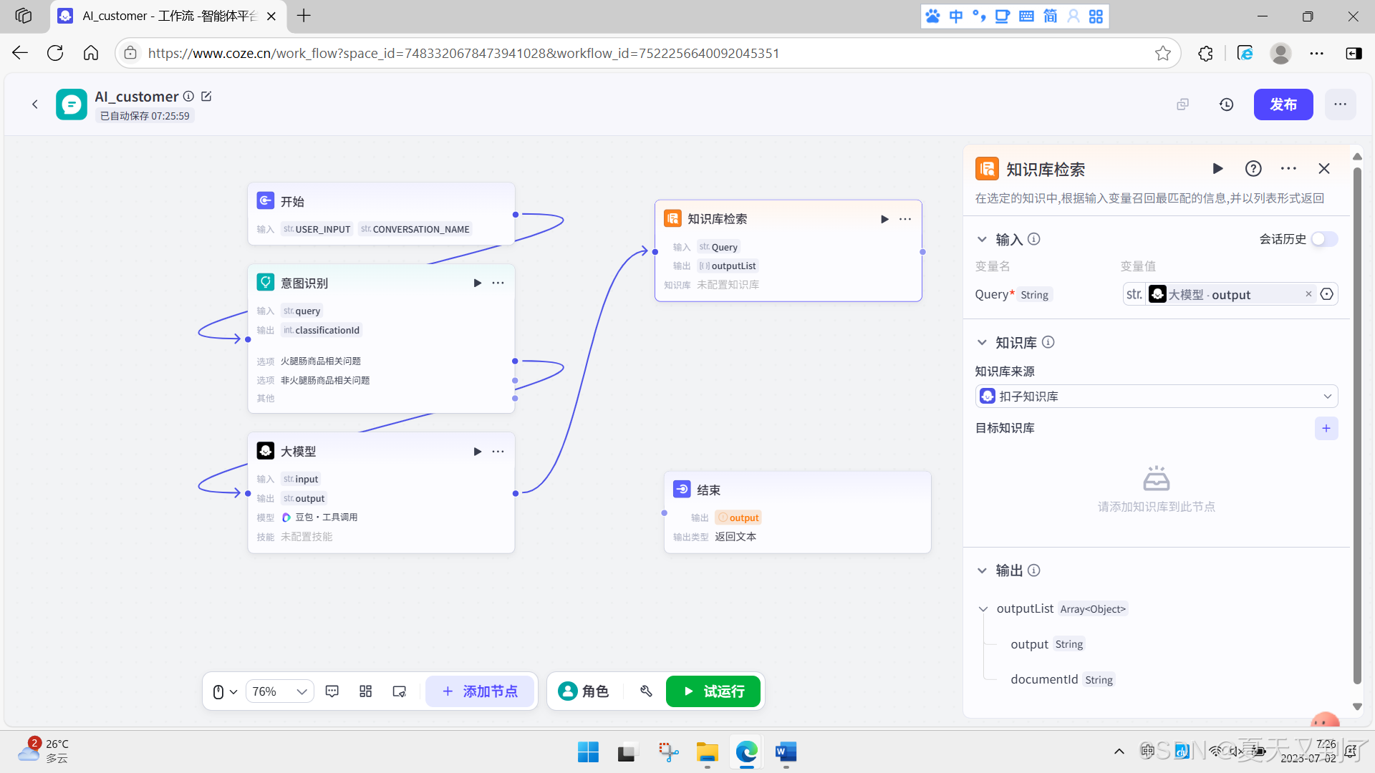This screenshot has width=1375, height=773.
Task: Close the 知识库检索 side panel
Action: [x=1324, y=169]
